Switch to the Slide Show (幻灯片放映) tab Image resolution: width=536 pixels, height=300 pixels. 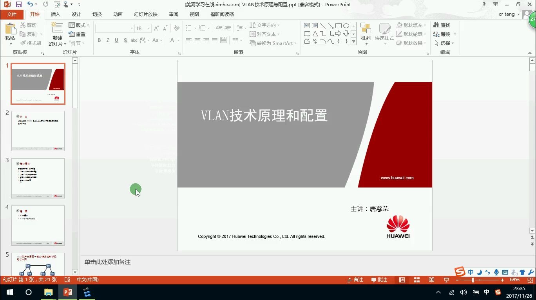146,14
